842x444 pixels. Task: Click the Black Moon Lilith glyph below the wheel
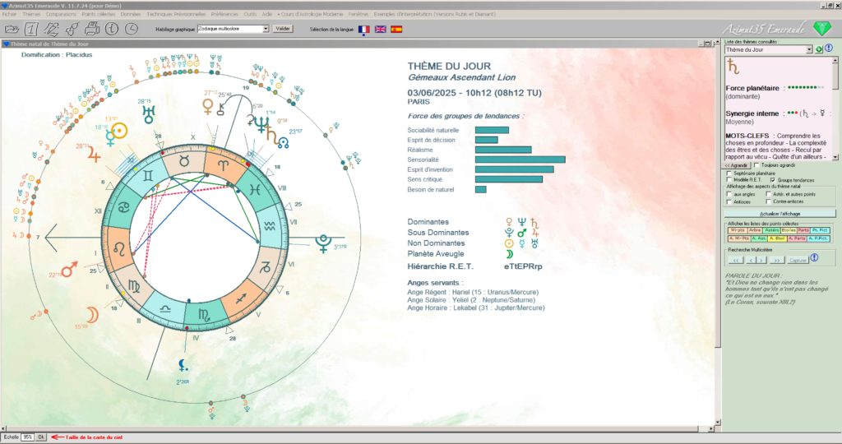pos(183,366)
